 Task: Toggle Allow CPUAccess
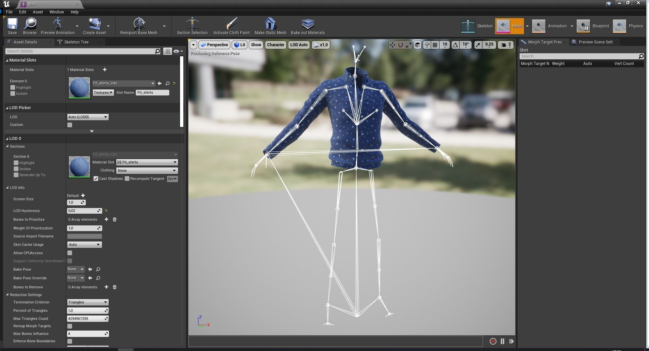tap(70, 253)
